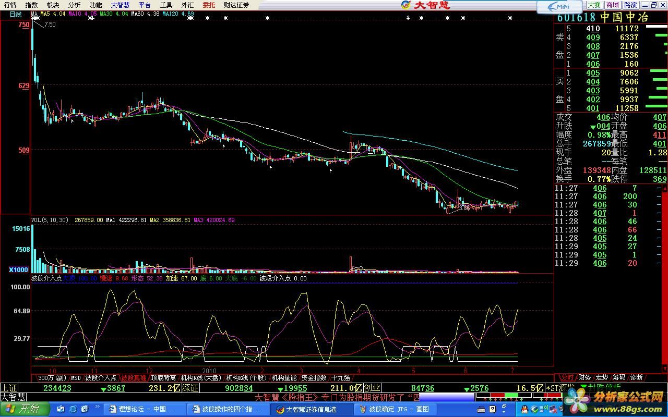Open the 板块 menu

(x=53, y=5)
